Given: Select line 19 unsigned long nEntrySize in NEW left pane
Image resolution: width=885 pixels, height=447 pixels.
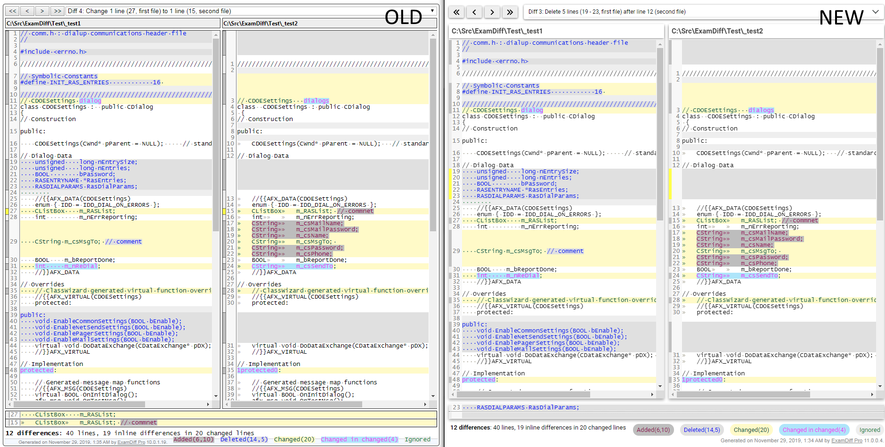Looking at the screenshot, I should coord(559,171).
